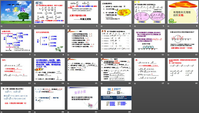Screen dimensions: 199x113
Task: Click the animation star icon under slide 12
Action: pos(169,55)
